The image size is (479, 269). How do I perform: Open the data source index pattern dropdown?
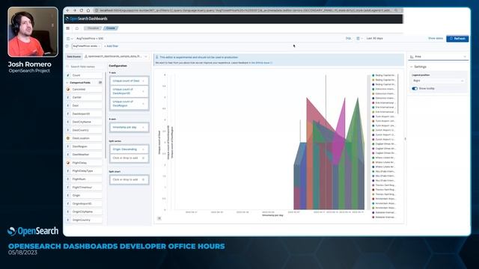(x=116, y=57)
